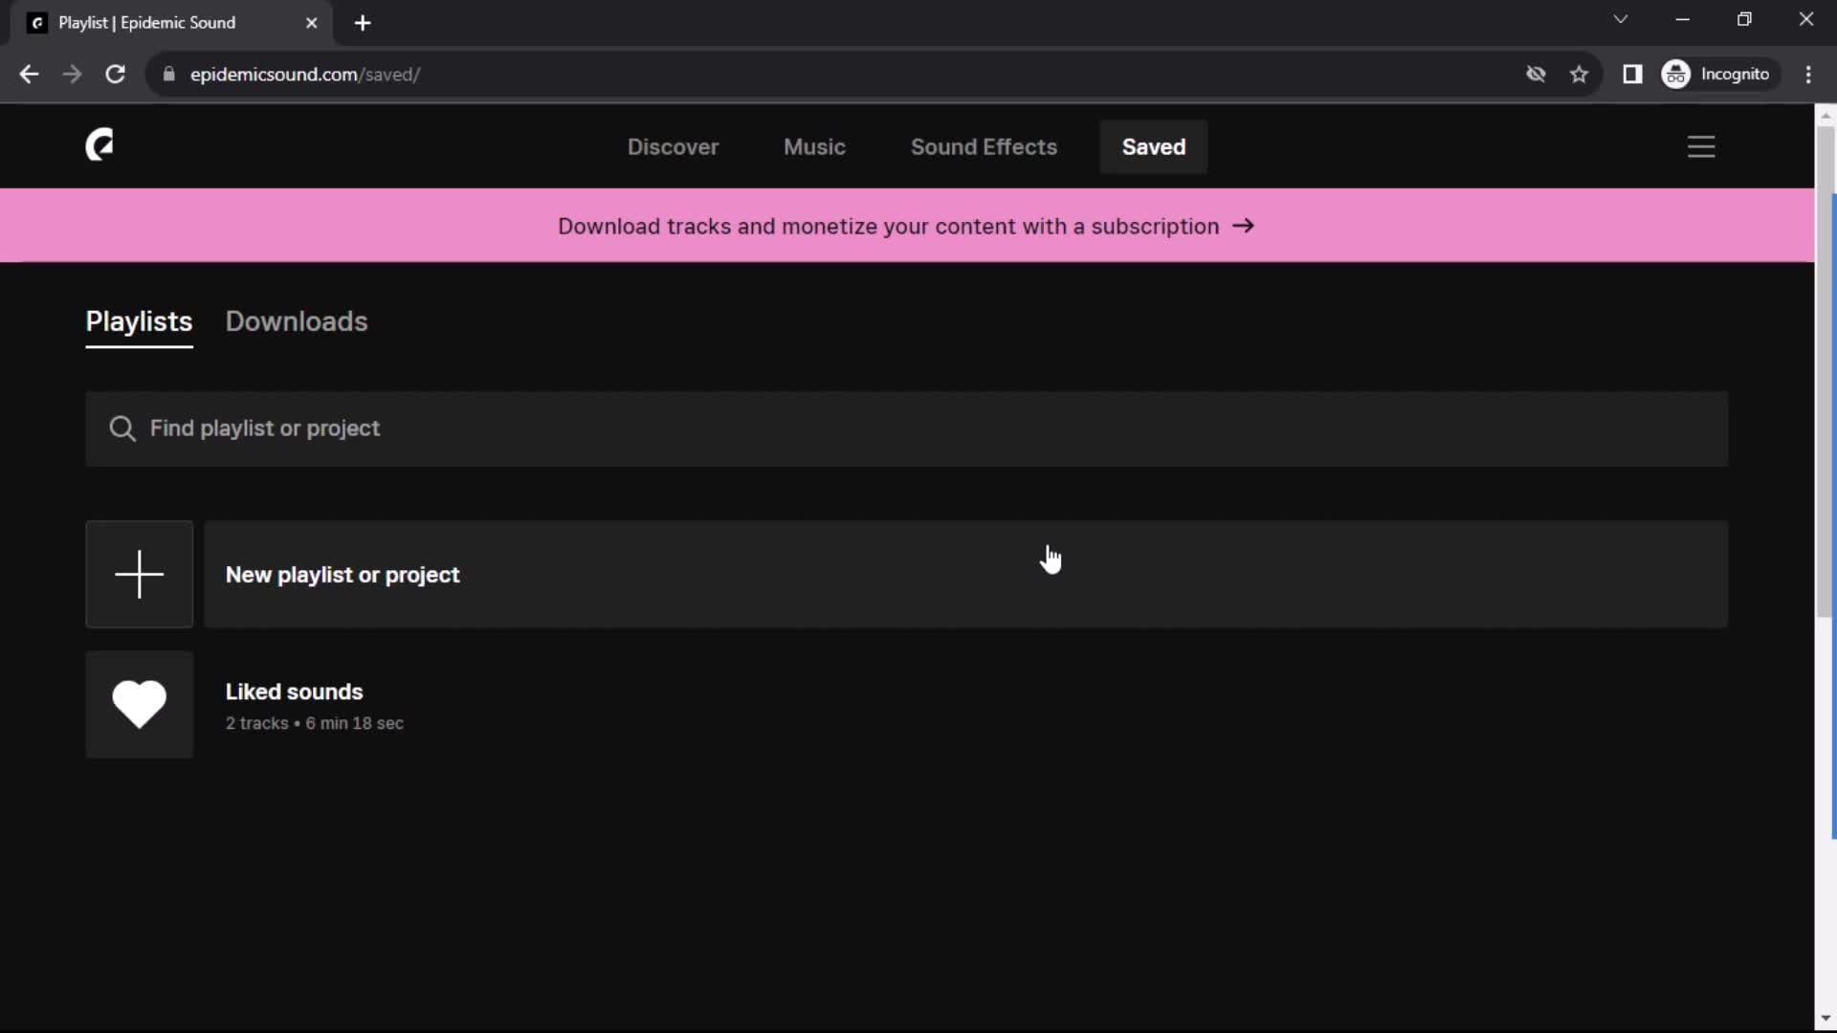Open the Sound Effects section
Screen dimensions: 1837x1033
[x=985, y=146]
